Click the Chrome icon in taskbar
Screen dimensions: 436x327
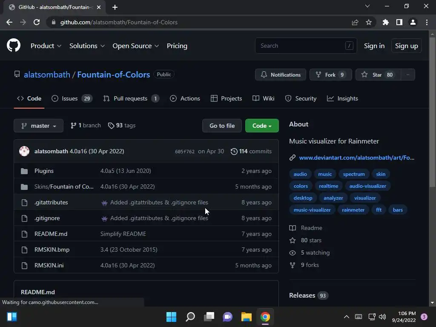(x=265, y=317)
